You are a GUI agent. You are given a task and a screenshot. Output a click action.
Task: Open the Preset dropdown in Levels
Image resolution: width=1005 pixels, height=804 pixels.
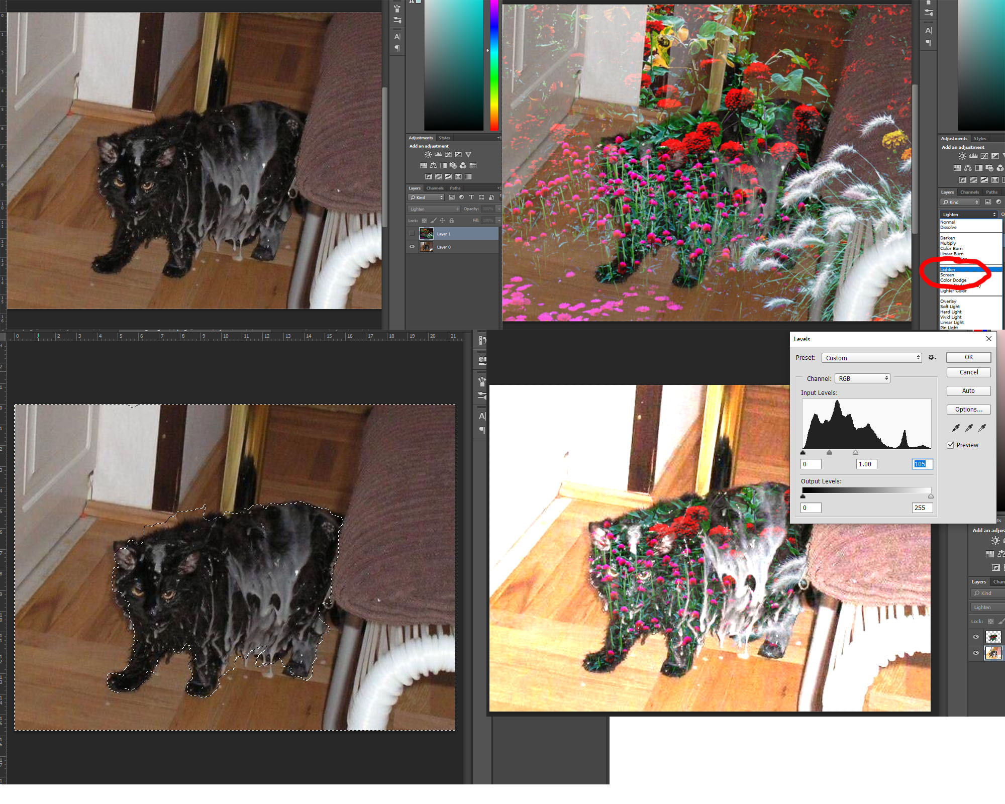pos(872,358)
